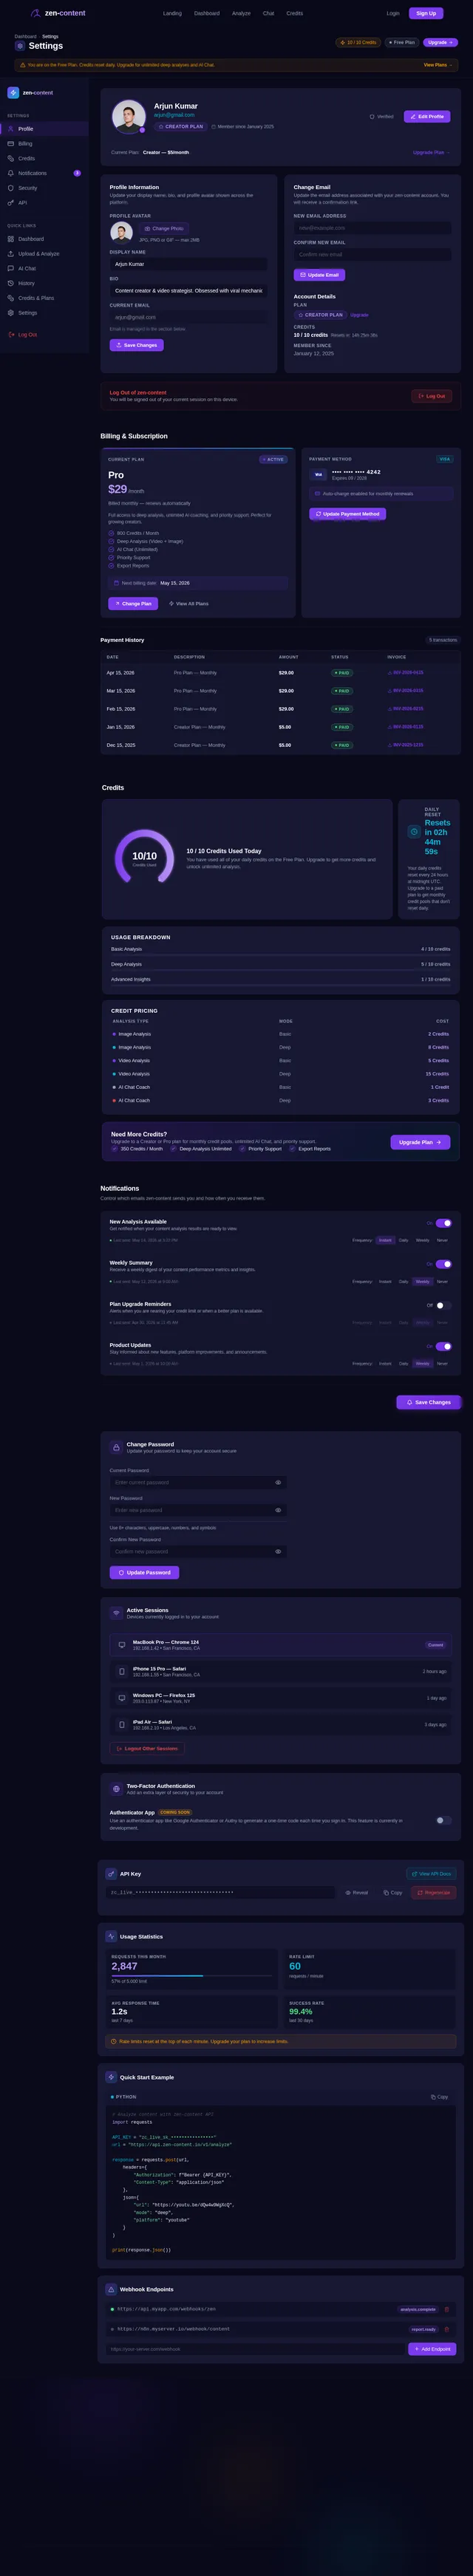
Task: Toggle the Authenticator App switch
Action: [444, 1820]
